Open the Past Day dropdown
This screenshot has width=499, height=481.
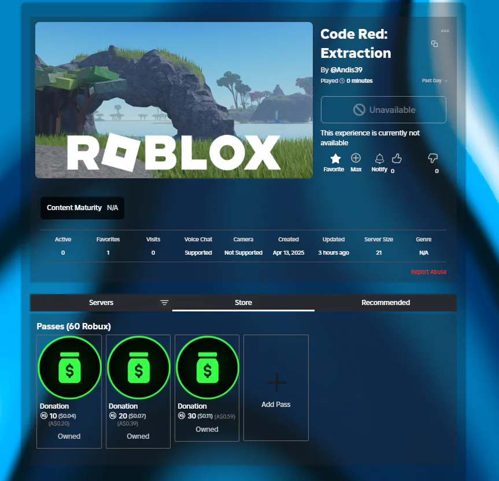click(x=435, y=80)
